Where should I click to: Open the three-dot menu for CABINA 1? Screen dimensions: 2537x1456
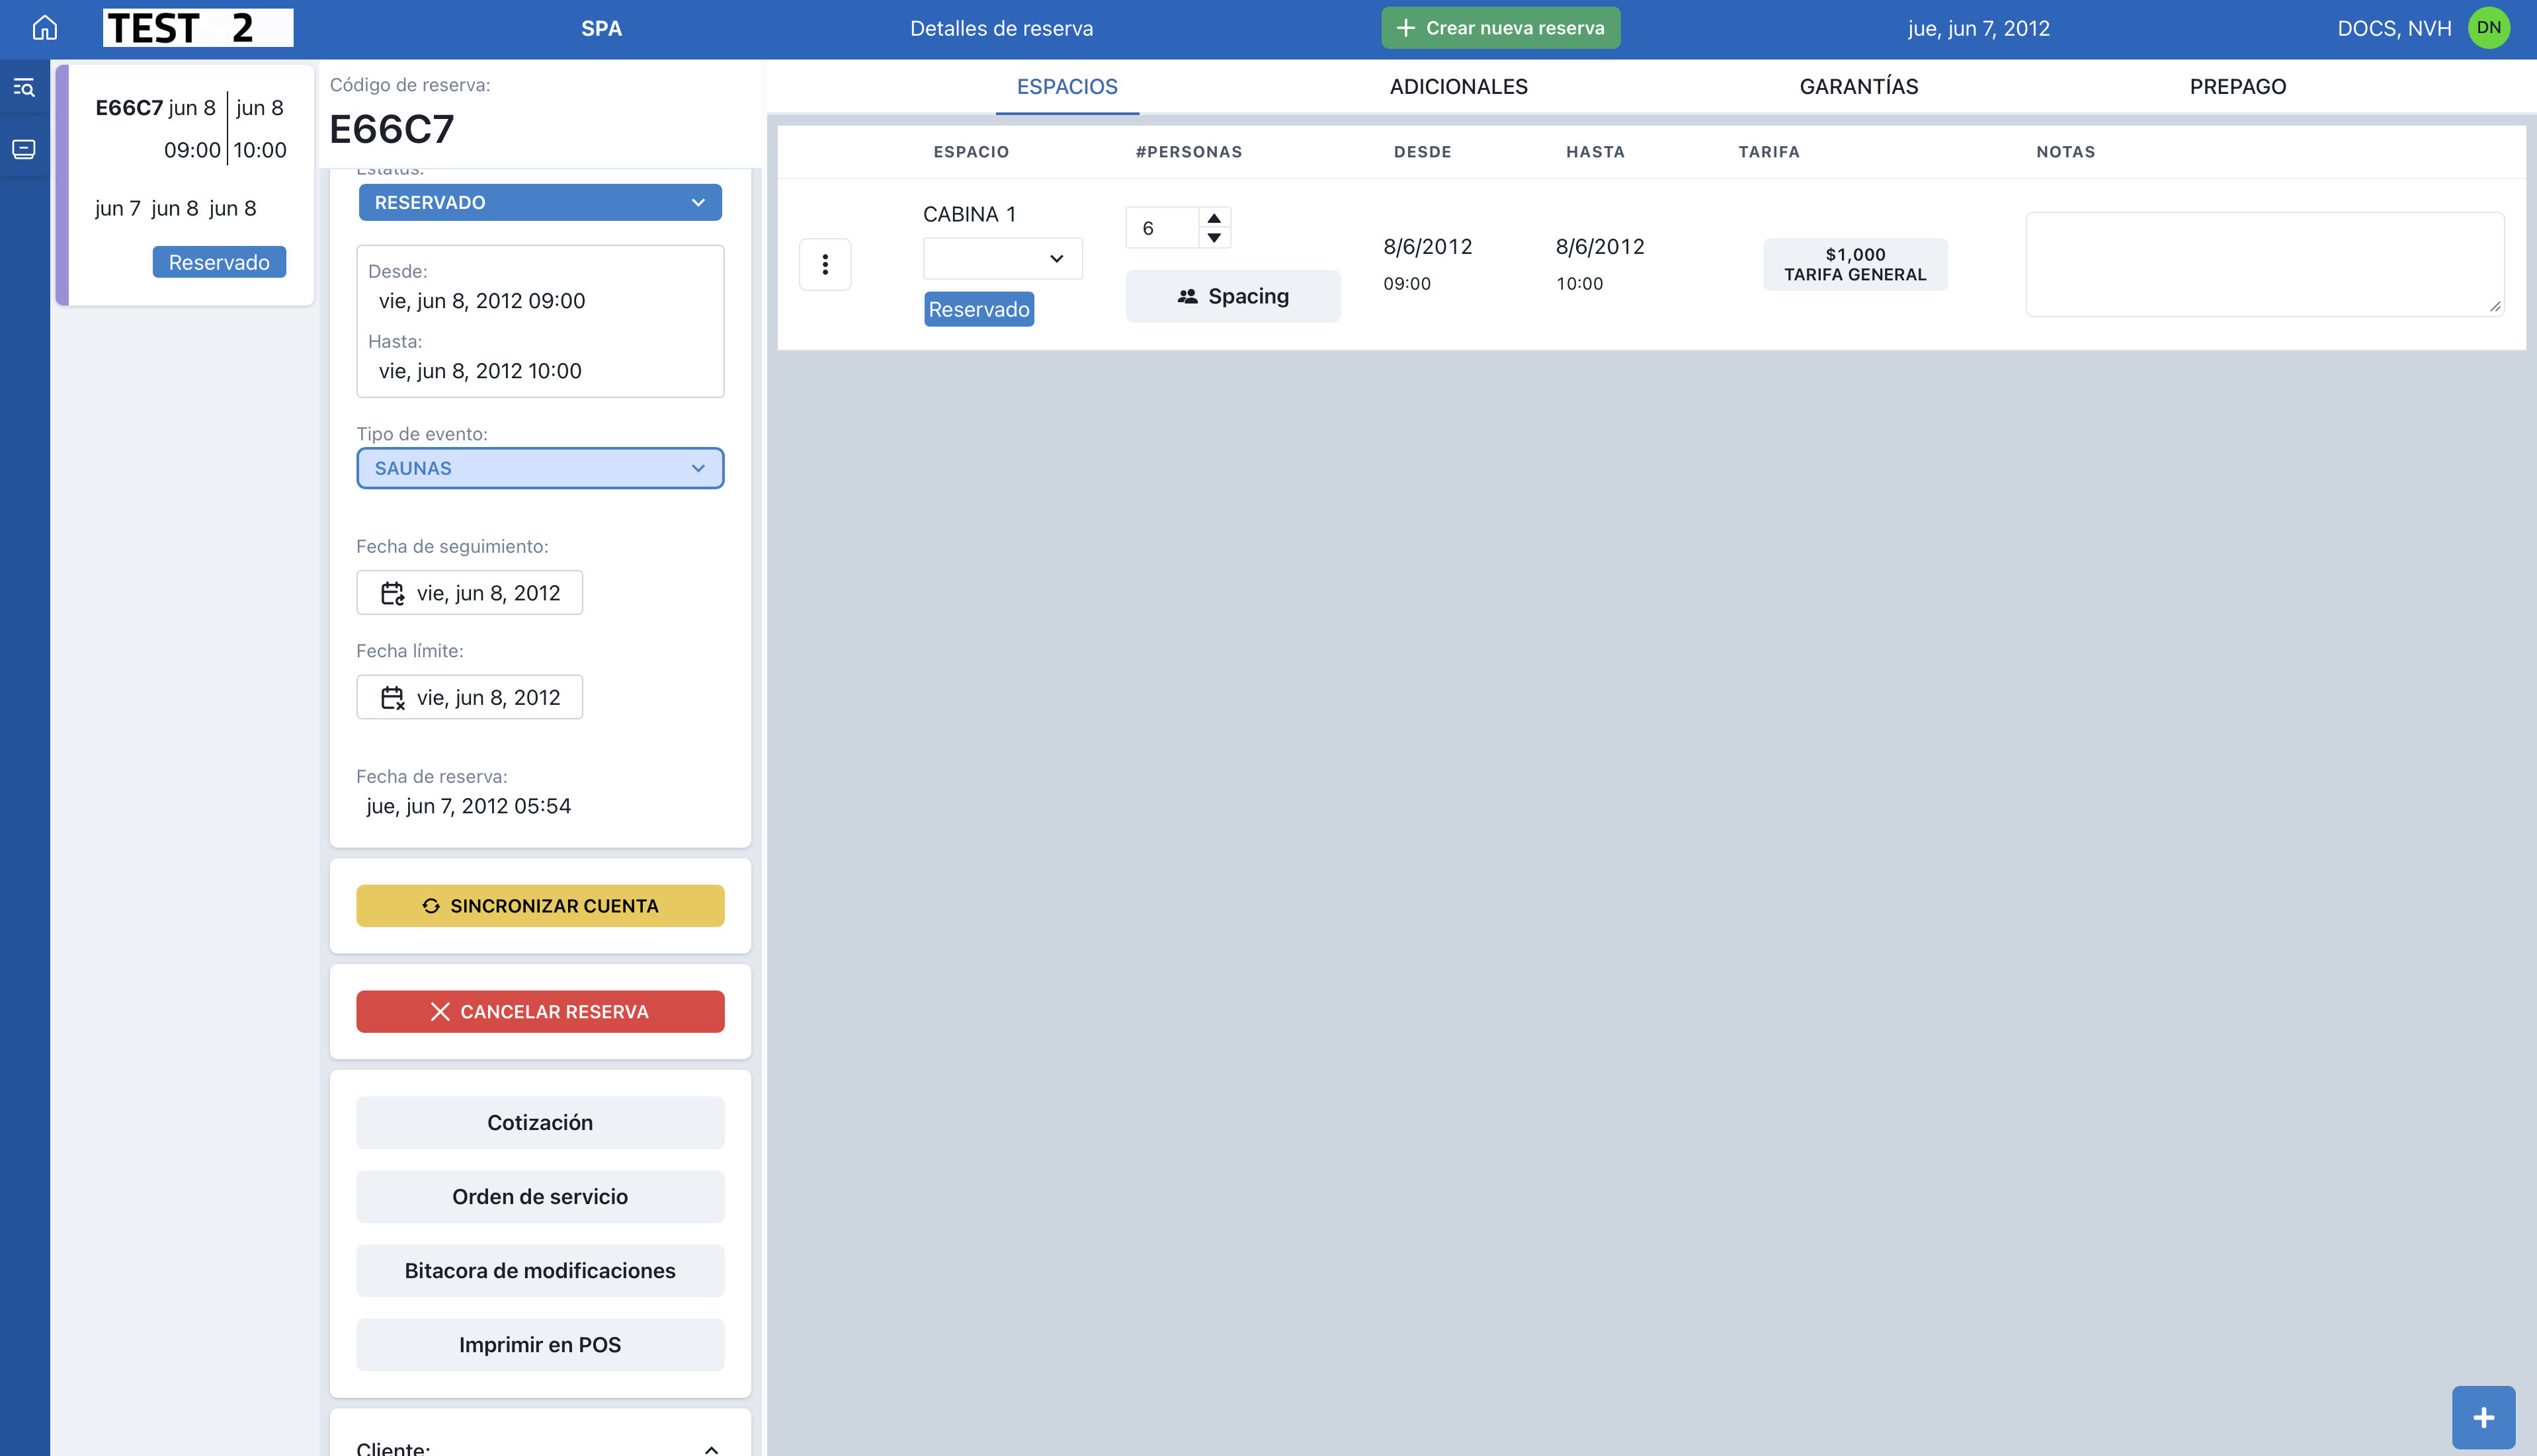[x=825, y=264]
